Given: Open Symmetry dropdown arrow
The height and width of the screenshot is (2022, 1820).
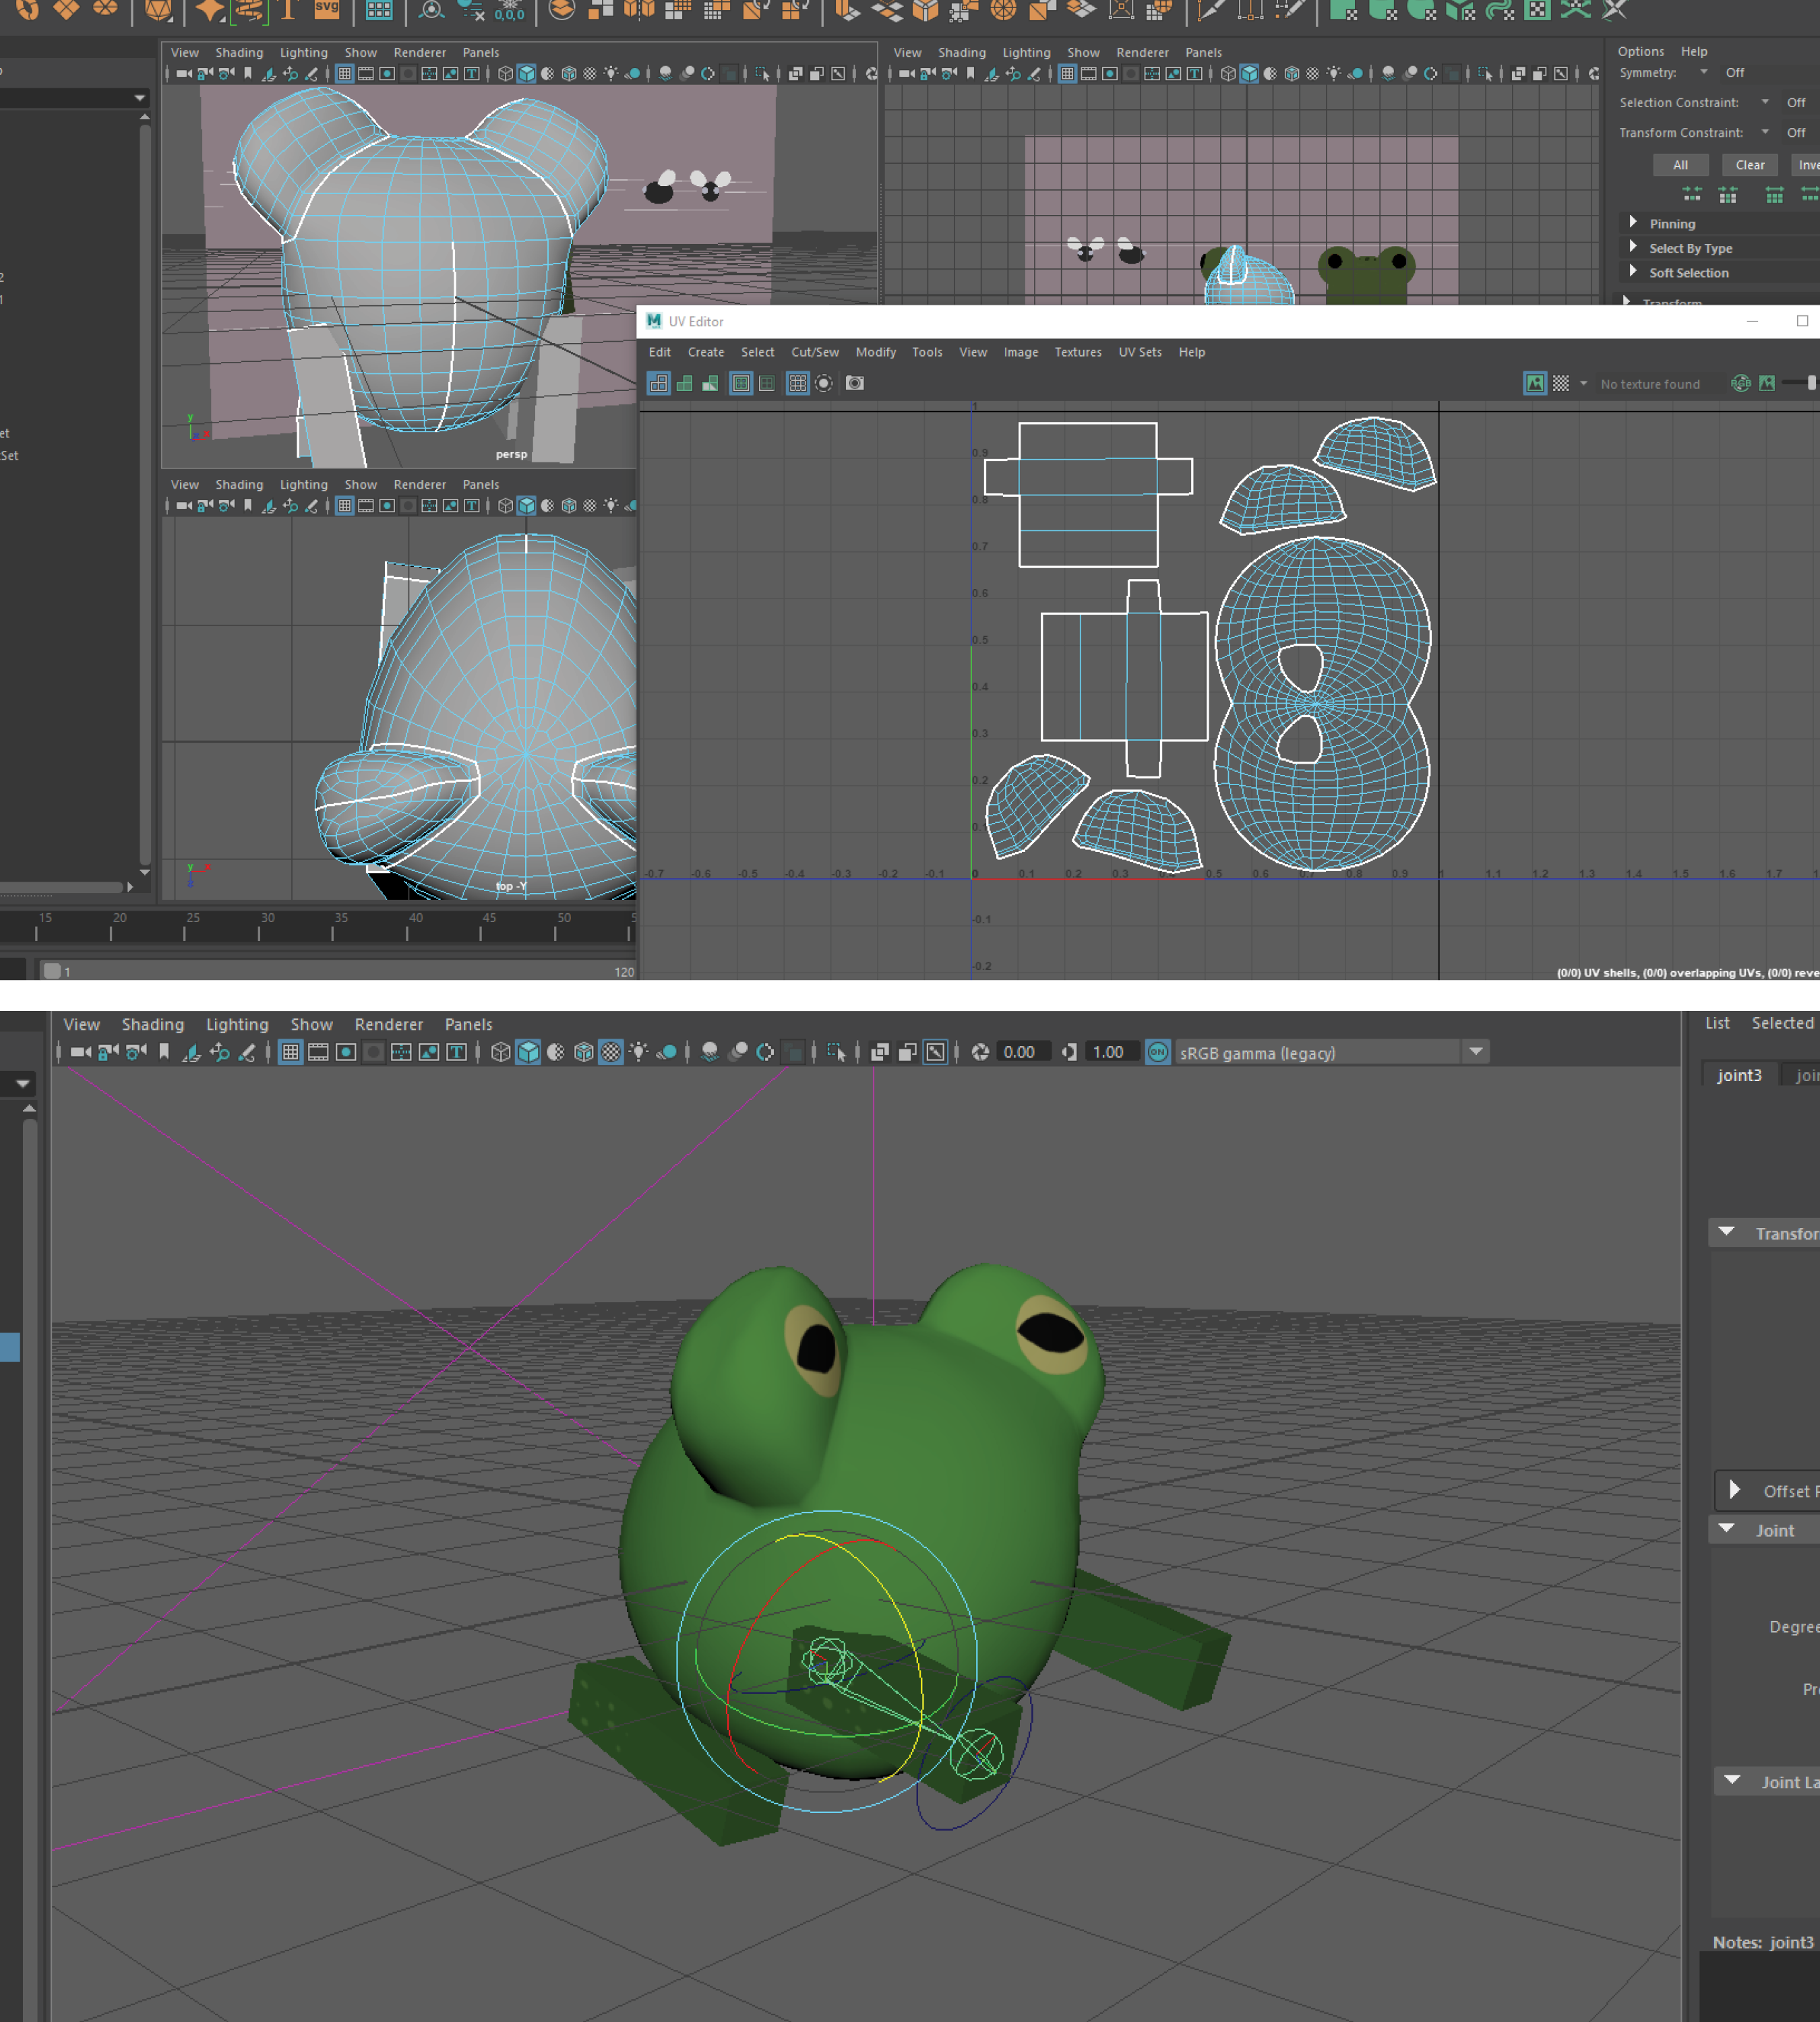Looking at the screenshot, I should [1704, 72].
